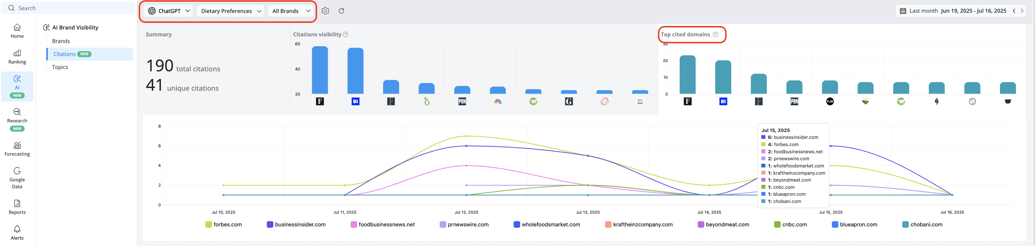The image size is (1035, 246).
Task: Open the All Brands dropdown
Action: [x=291, y=11]
